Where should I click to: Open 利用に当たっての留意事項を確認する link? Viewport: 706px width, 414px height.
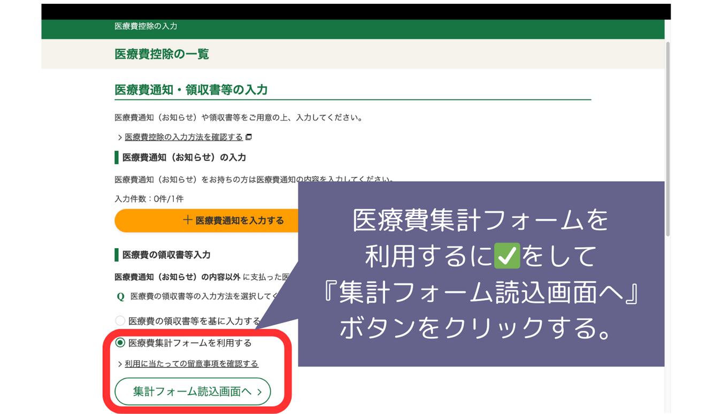coord(191,364)
